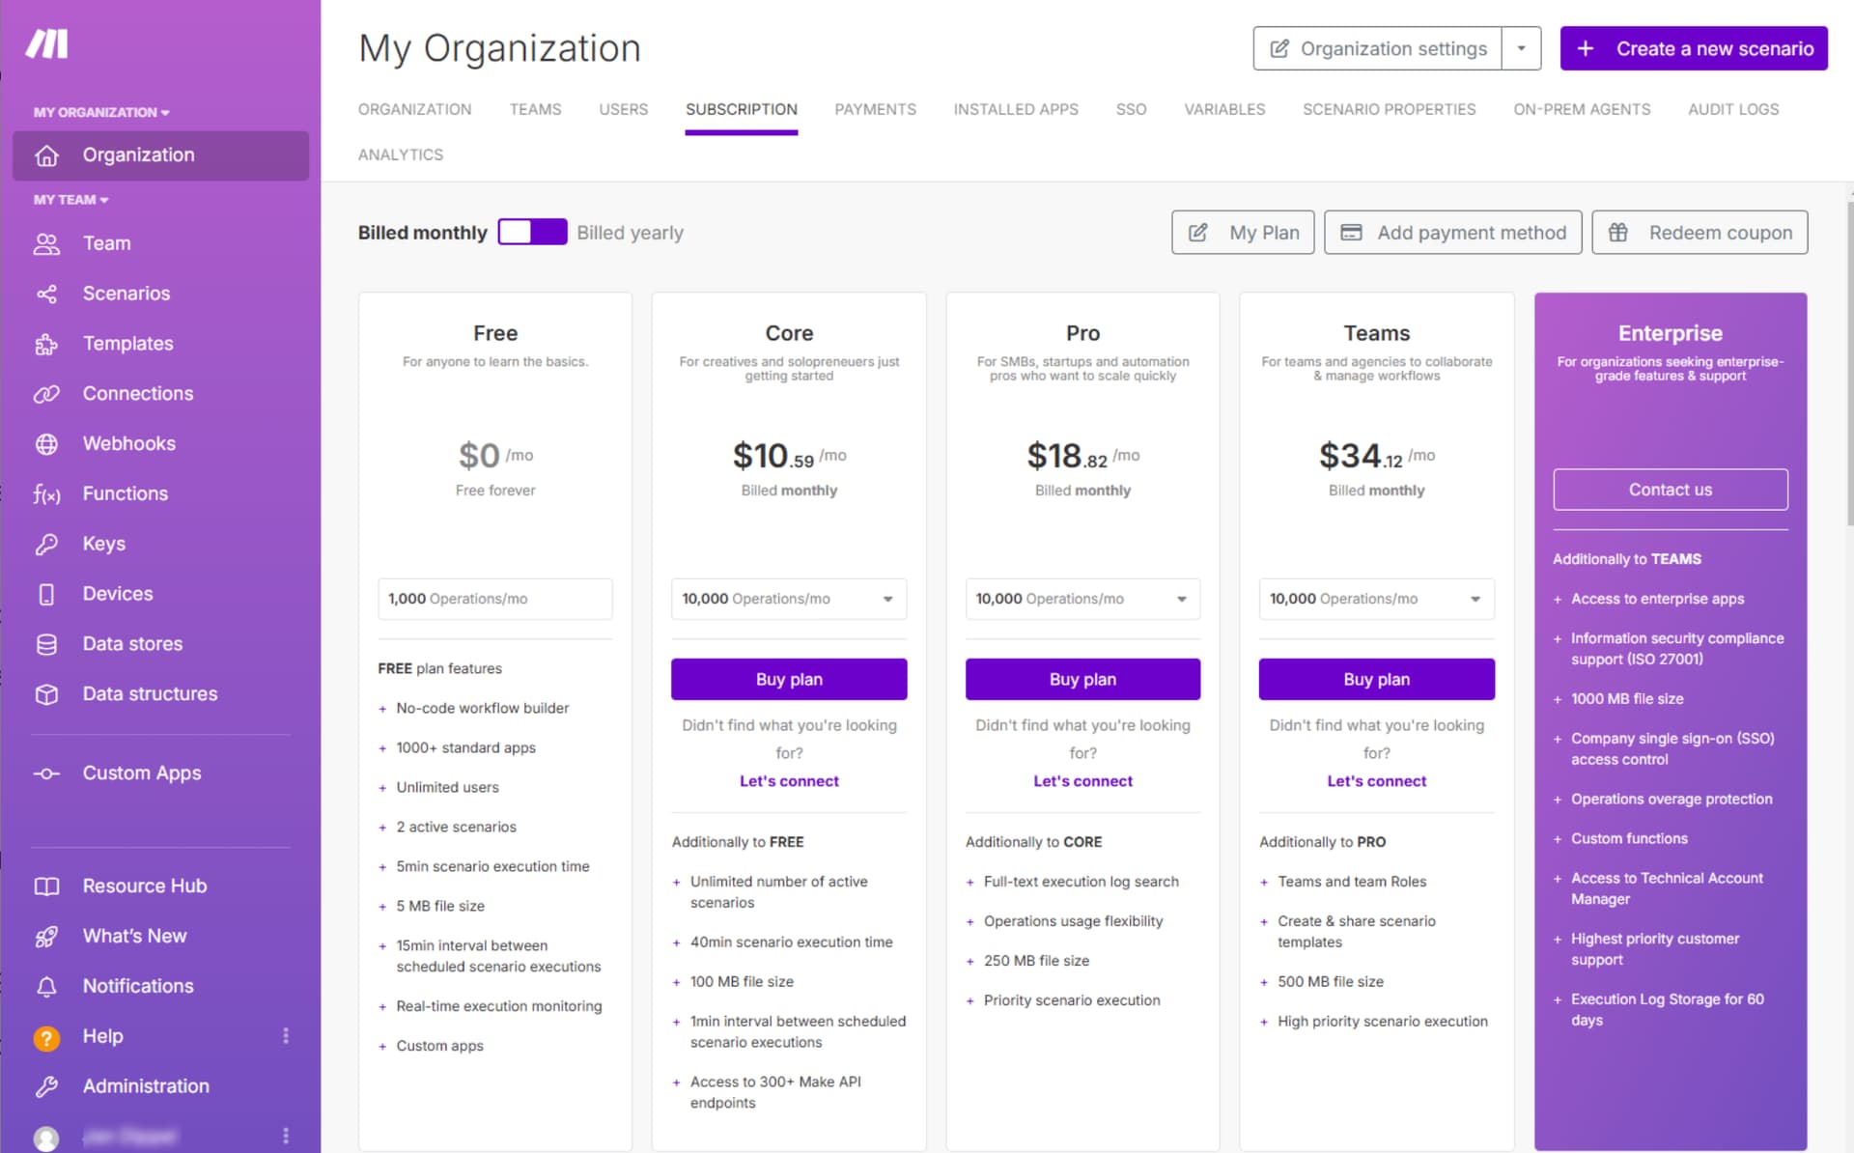Click Buy plan for Core
1854x1153 pixels.
coord(789,679)
